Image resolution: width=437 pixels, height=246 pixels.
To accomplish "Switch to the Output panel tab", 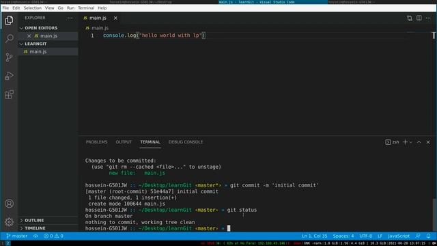I will 124,142.
